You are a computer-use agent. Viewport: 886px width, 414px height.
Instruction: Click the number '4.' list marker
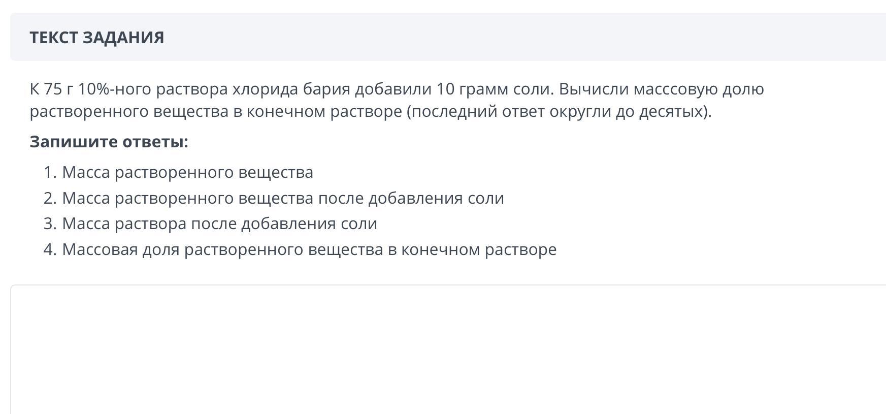tap(50, 249)
